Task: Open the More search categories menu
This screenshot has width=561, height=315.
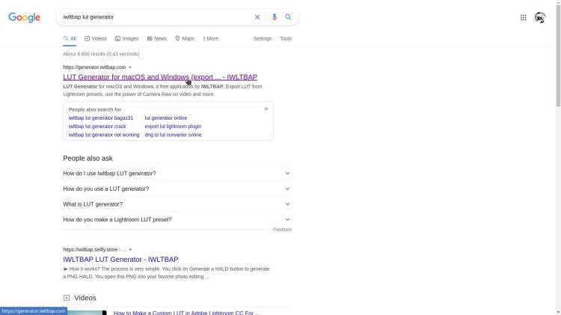Action: tap(210, 39)
